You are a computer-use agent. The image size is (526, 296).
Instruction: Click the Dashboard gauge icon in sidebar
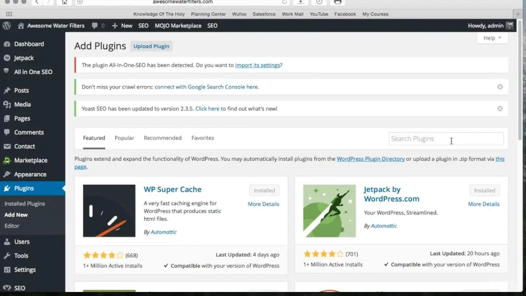point(7,44)
